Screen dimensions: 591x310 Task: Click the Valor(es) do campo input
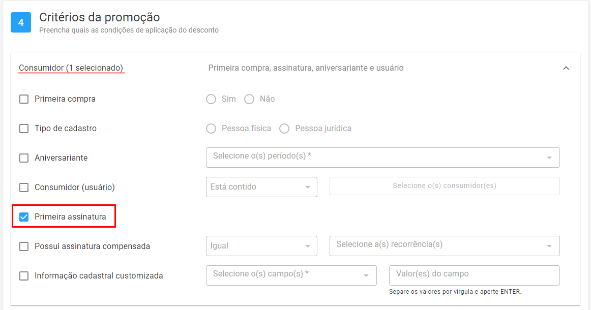point(474,275)
